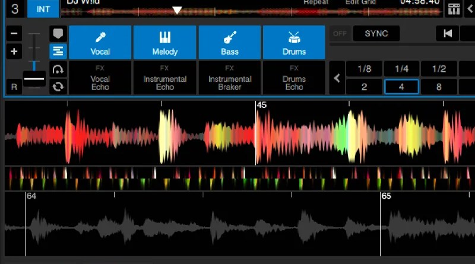The height and width of the screenshot is (264, 475).
Task: Enable the Instrumental Braker FX
Action: (230, 78)
